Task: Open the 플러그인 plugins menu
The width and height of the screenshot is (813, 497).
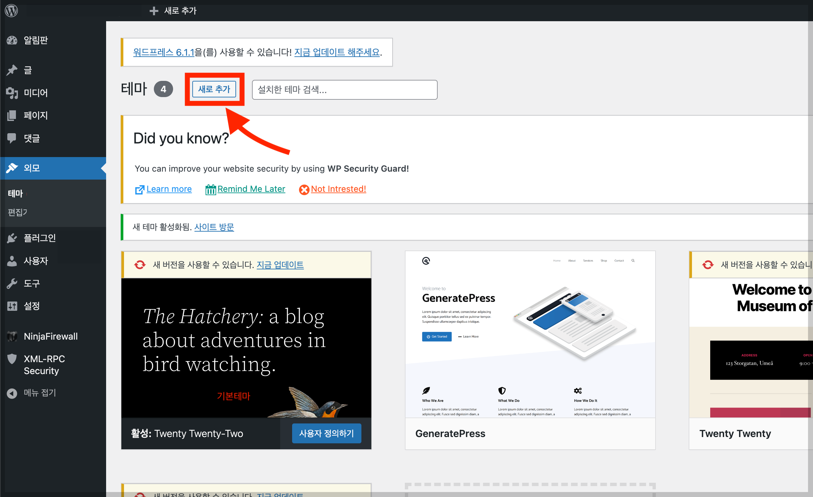Action: (x=39, y=238)
